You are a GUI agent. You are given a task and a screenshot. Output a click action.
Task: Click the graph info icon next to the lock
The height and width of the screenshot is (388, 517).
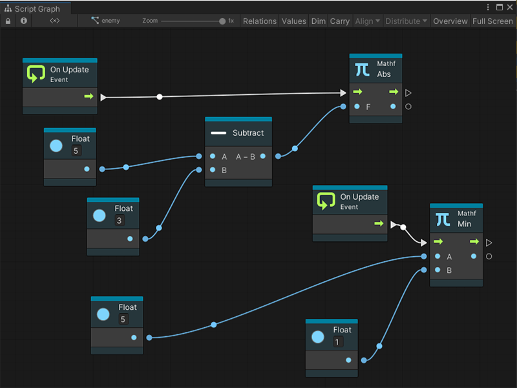click(x=23, y=21)
